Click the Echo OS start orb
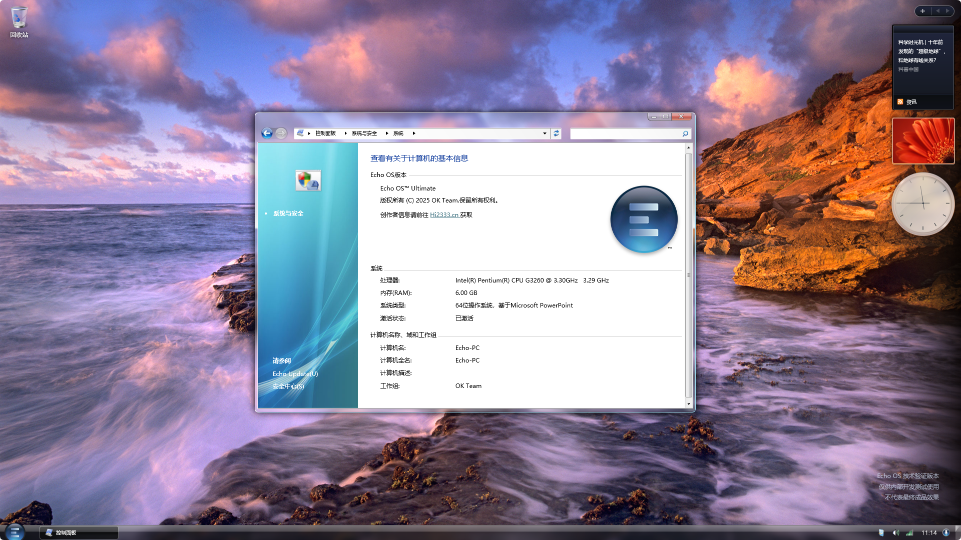The width and height of the screenshot is (961, 540). (15, 532)
